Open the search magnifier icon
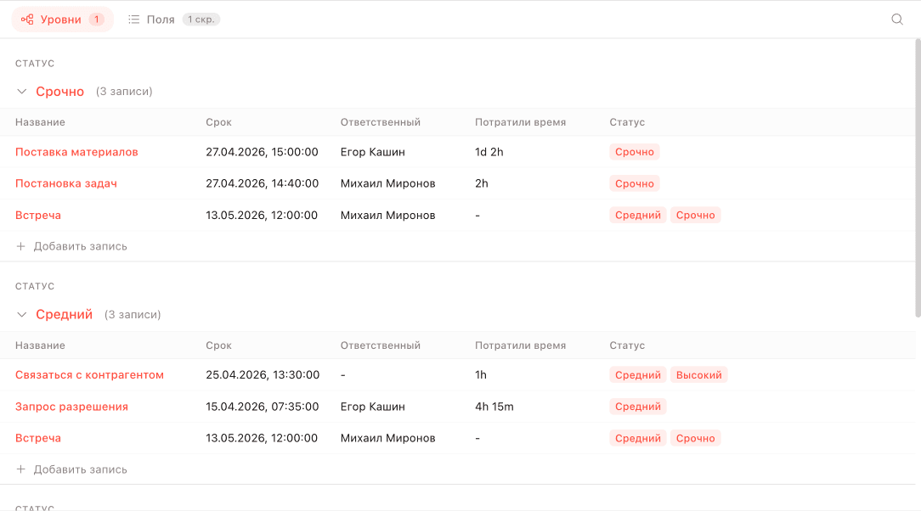Viewport: 921px width, 511px height. pos(897,20)
